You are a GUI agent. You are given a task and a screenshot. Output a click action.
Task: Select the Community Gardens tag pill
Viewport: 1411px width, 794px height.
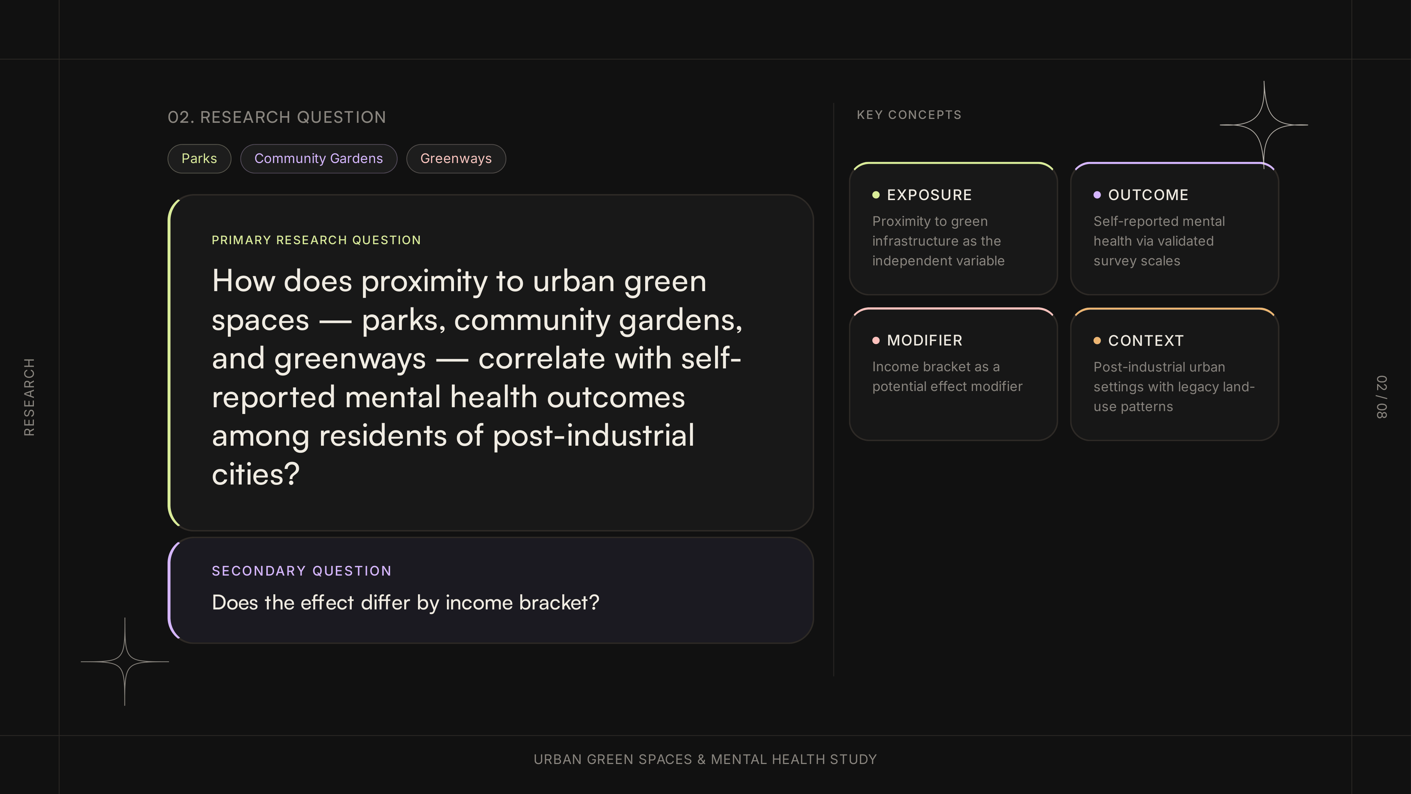319,158
